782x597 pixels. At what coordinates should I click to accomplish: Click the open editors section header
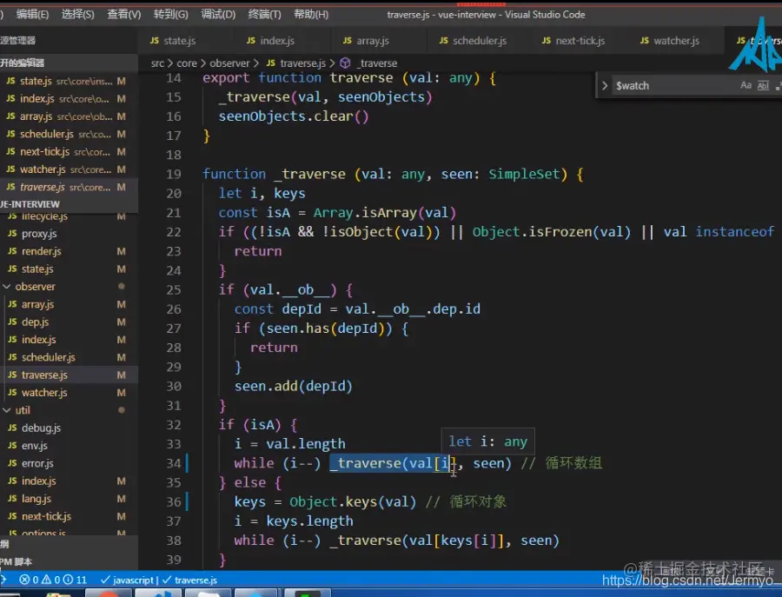[69, 63]
